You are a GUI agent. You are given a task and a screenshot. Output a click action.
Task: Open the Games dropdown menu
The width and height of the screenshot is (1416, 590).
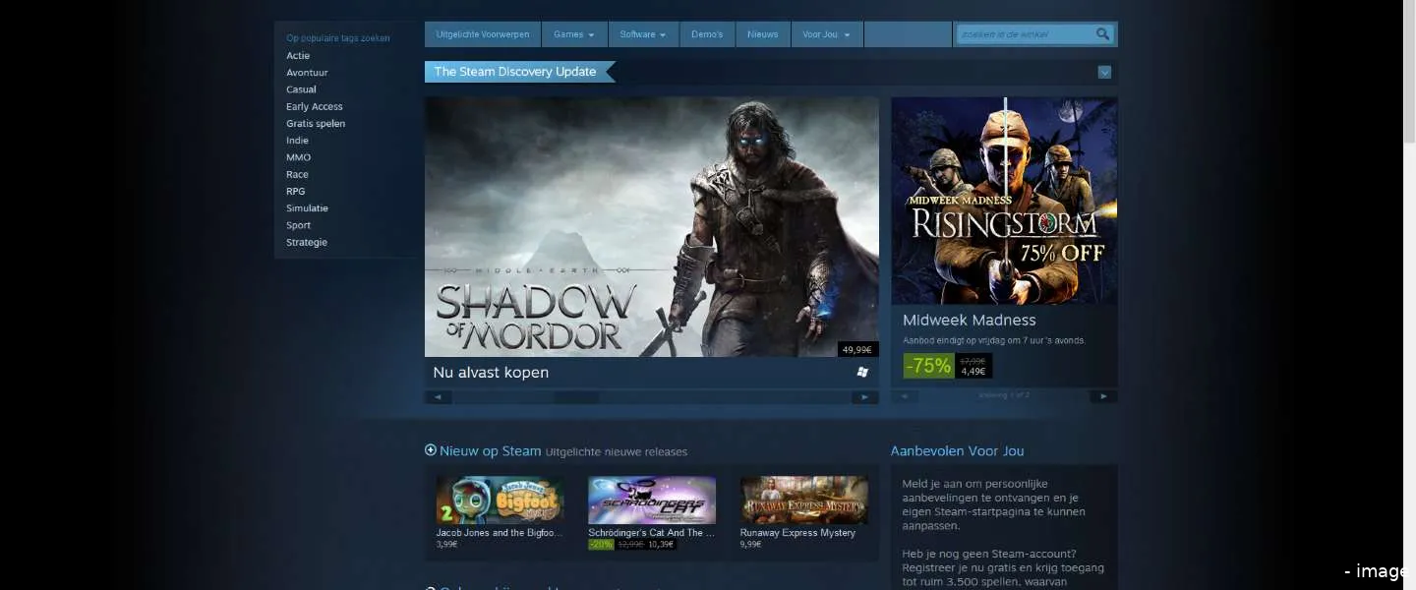point(573,34)
